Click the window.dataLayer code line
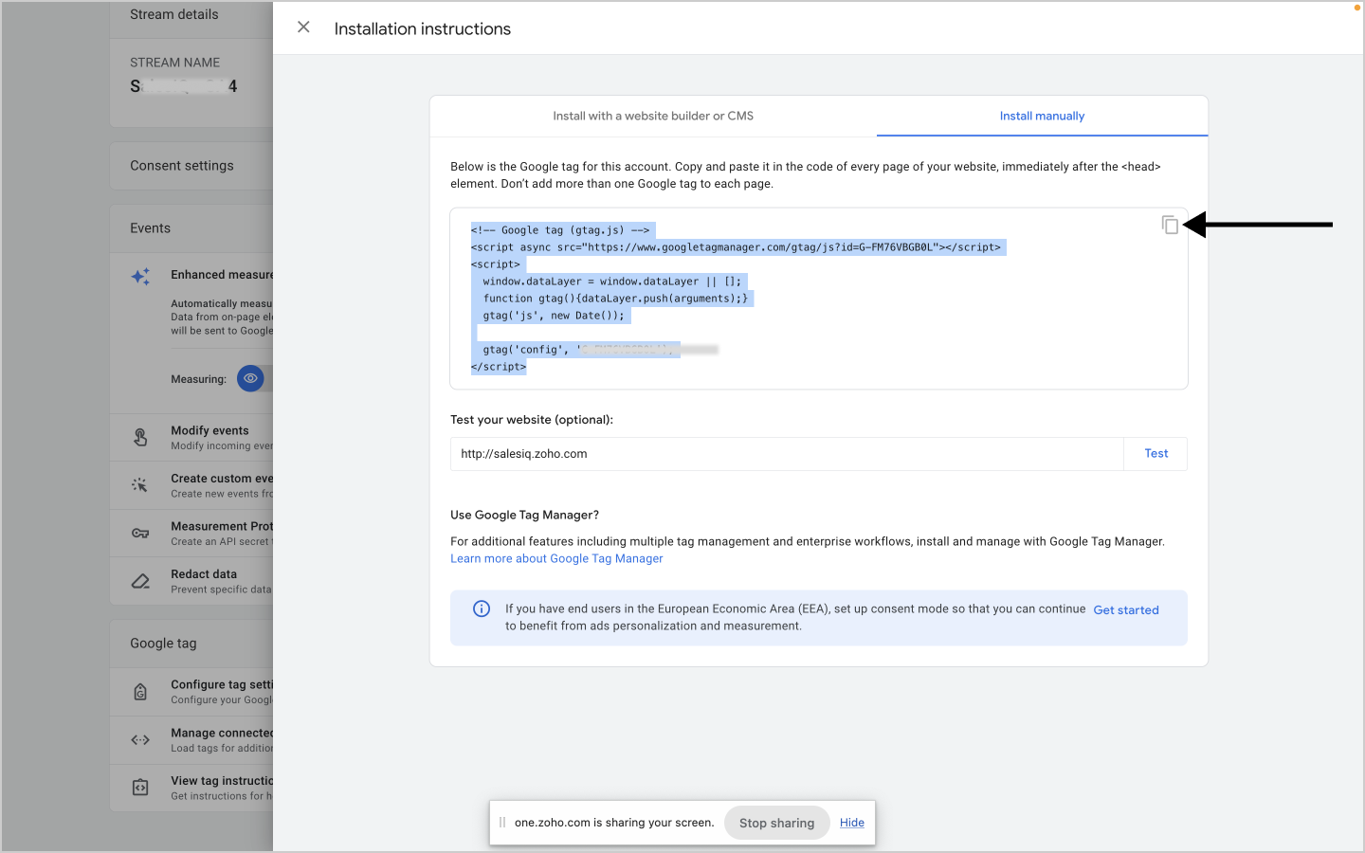1365x853 pixels. [612, 281]
